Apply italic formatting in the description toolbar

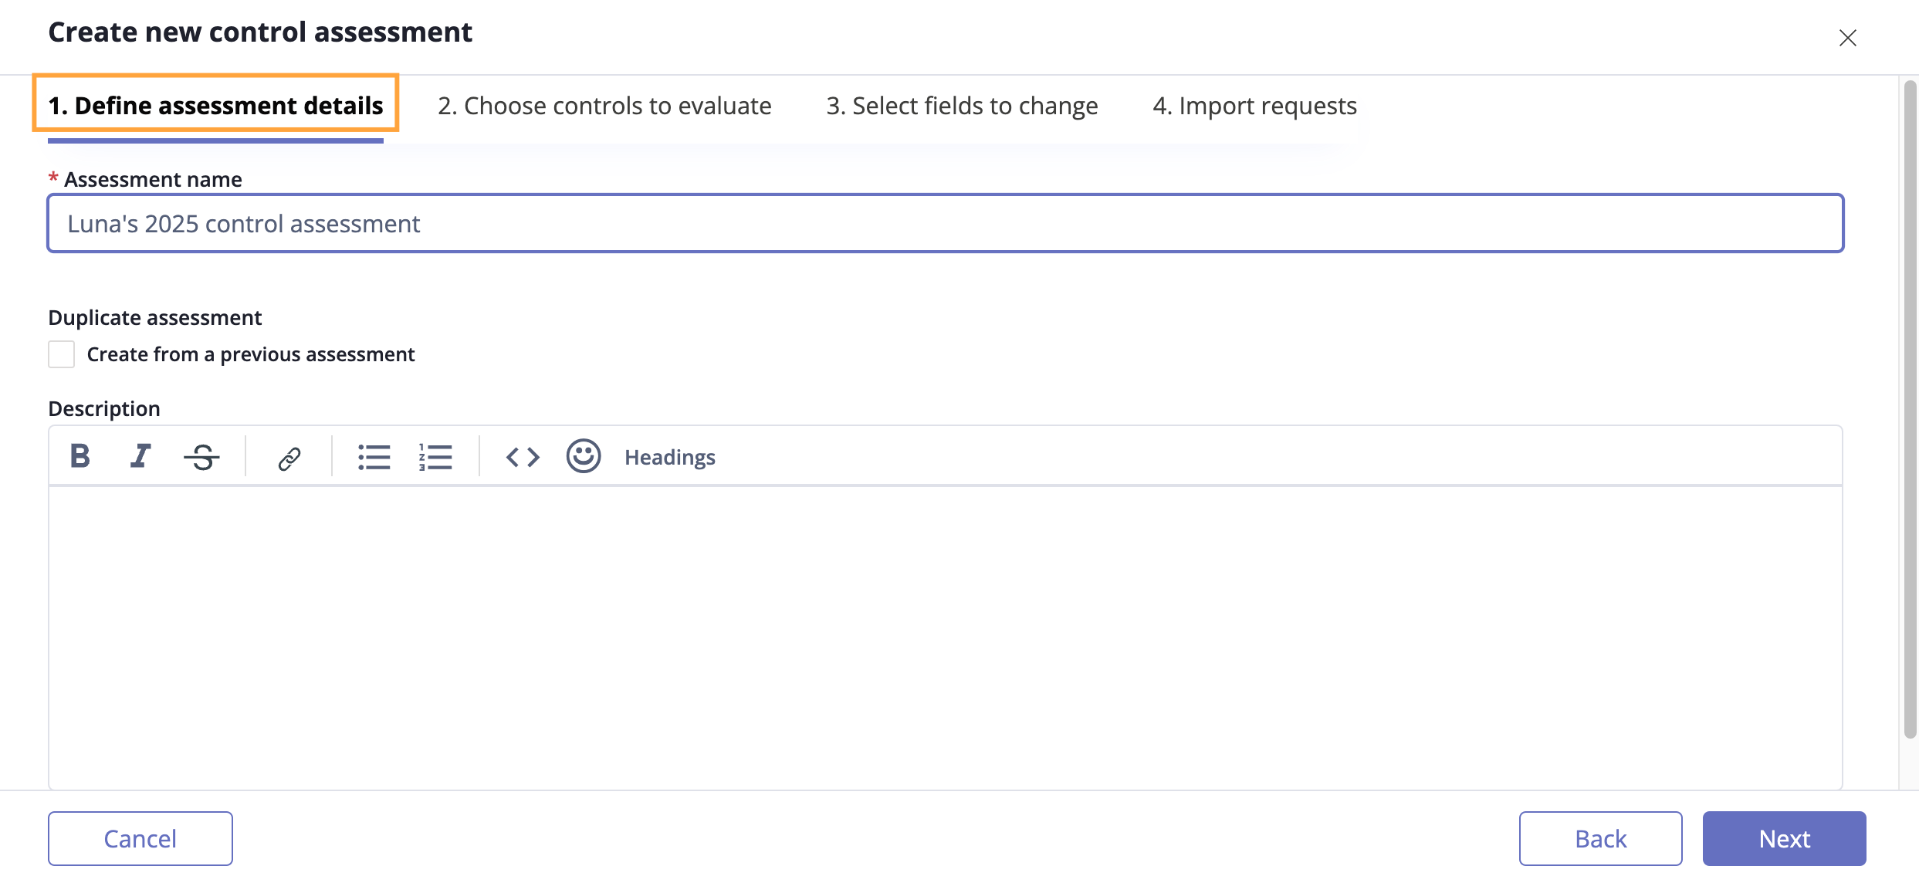click(140, 456)
